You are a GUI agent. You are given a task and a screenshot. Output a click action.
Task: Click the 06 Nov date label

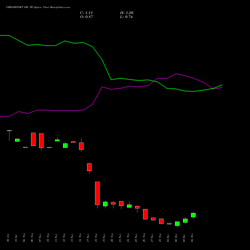click(32, 238)
